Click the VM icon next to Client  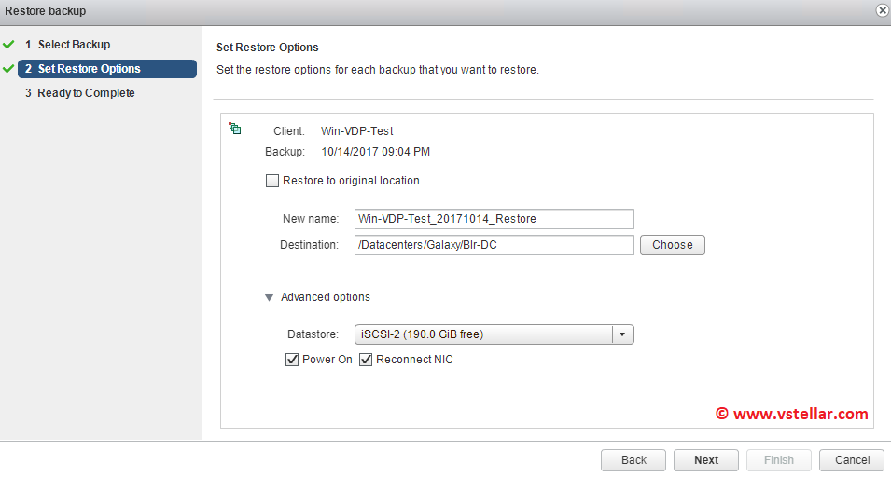tap(235, 129)
